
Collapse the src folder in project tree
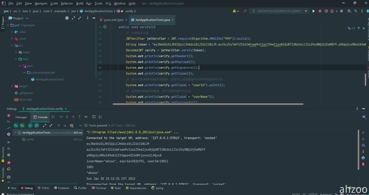12,45
